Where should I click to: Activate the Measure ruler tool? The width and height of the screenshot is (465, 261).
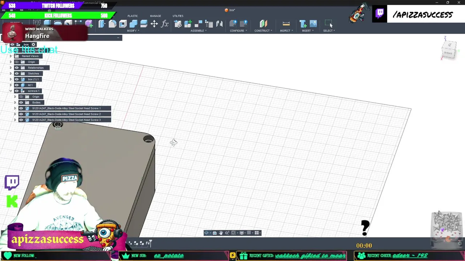pyautogui.click(x=286, y=24)
